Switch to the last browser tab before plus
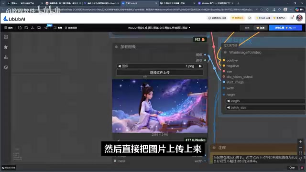The image size is (306, 172). point(216,3)
